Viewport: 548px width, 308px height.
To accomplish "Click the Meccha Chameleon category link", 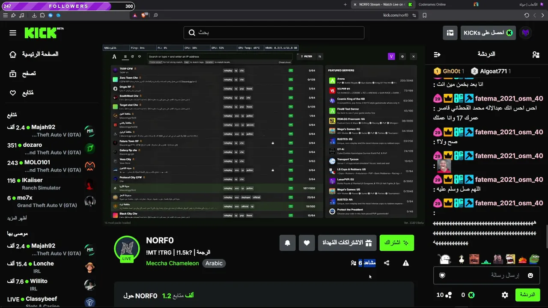I will [172, 263].
